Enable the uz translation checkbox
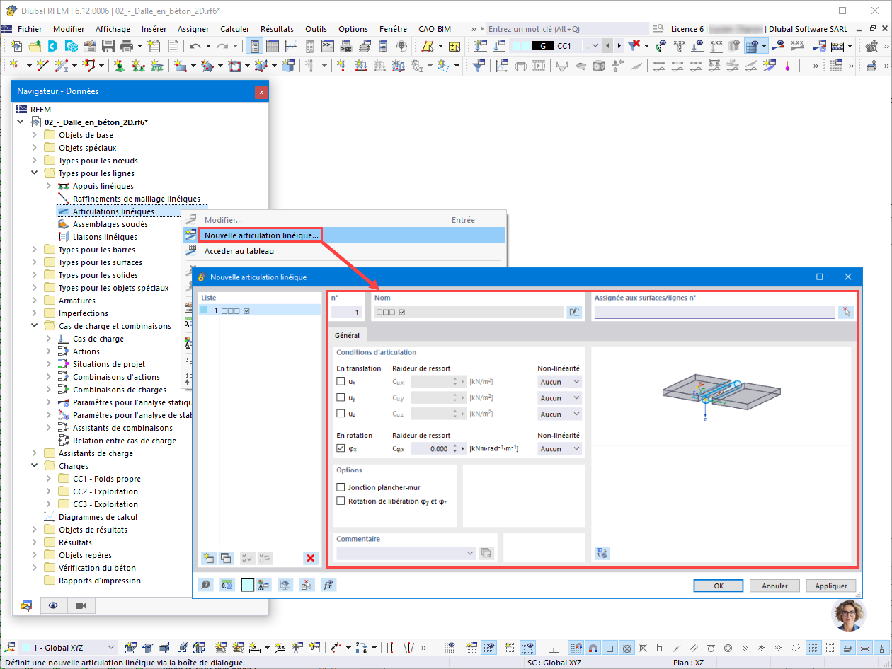Image resolution: width=892 pixels, height=669 pixels. (341, 414)
